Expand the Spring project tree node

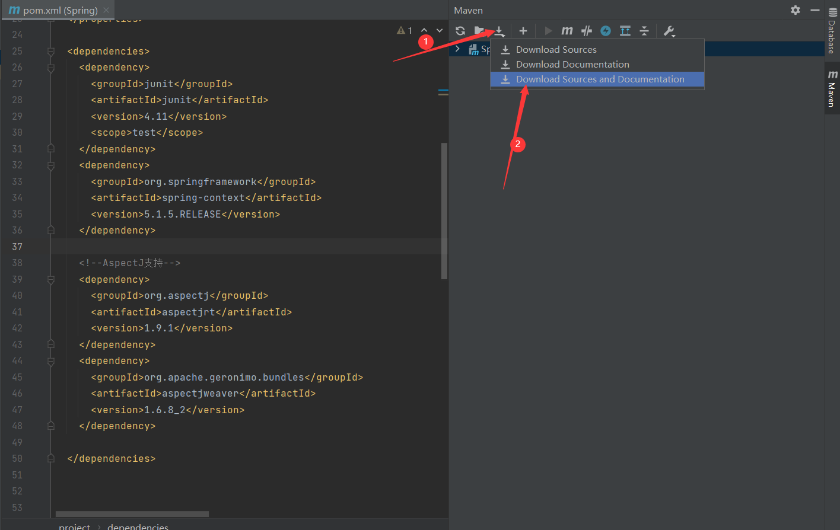point(457,49)
